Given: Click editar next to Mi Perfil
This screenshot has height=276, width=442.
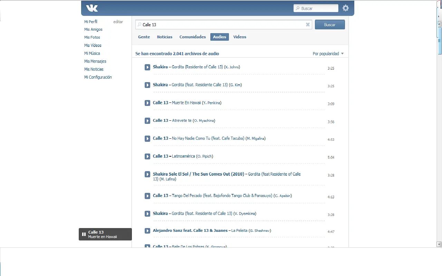Looking at the screenshot, I should tap(118, 22).
